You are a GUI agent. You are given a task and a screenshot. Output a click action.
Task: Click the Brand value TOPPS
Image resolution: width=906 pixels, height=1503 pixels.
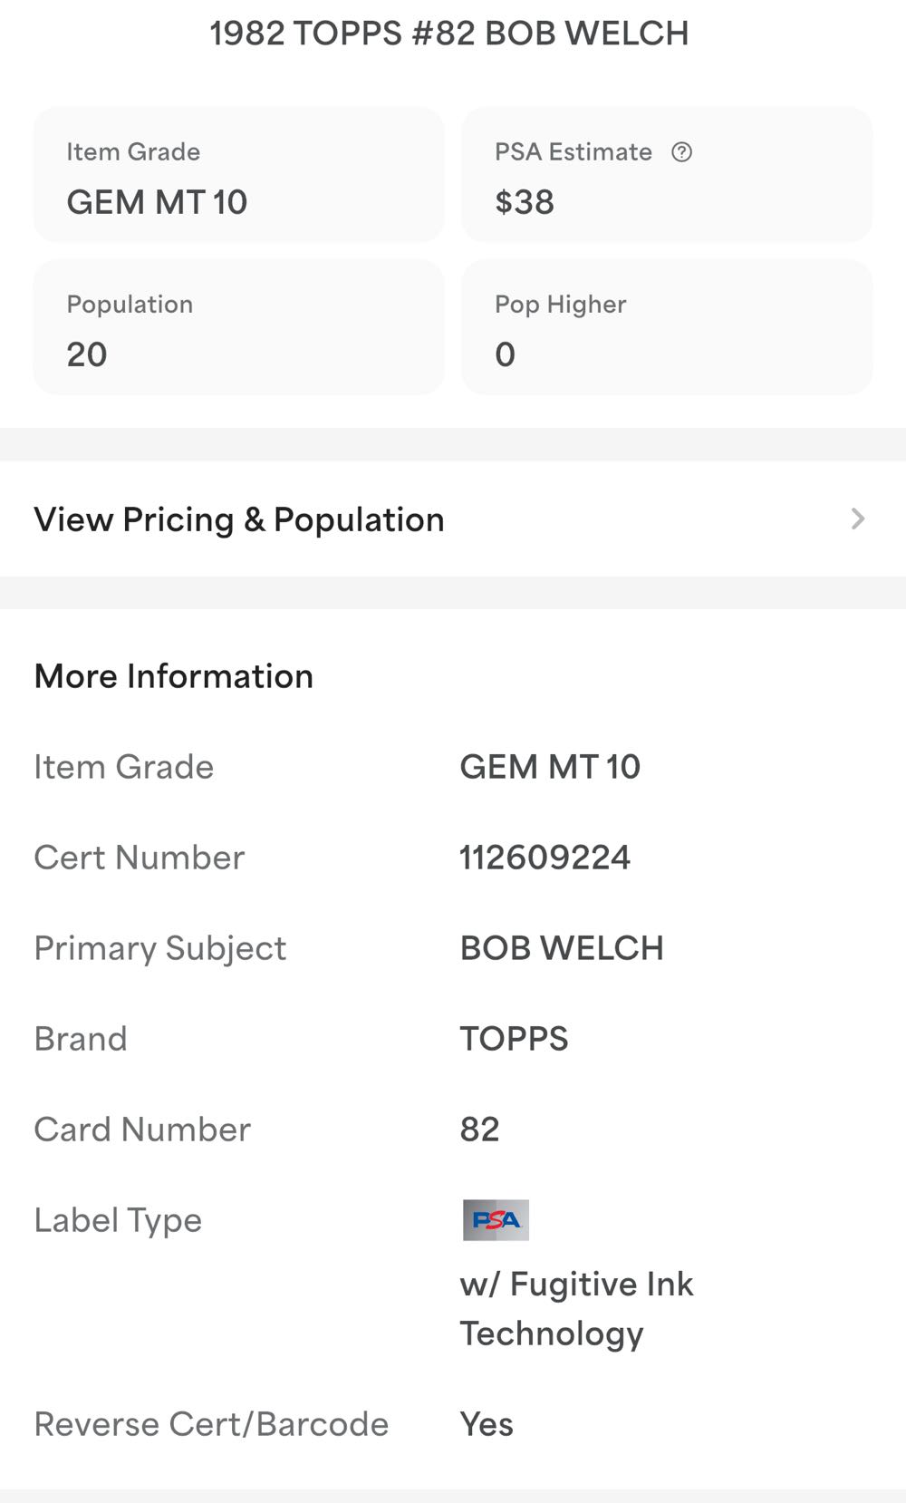click(x=514, y=1039)
